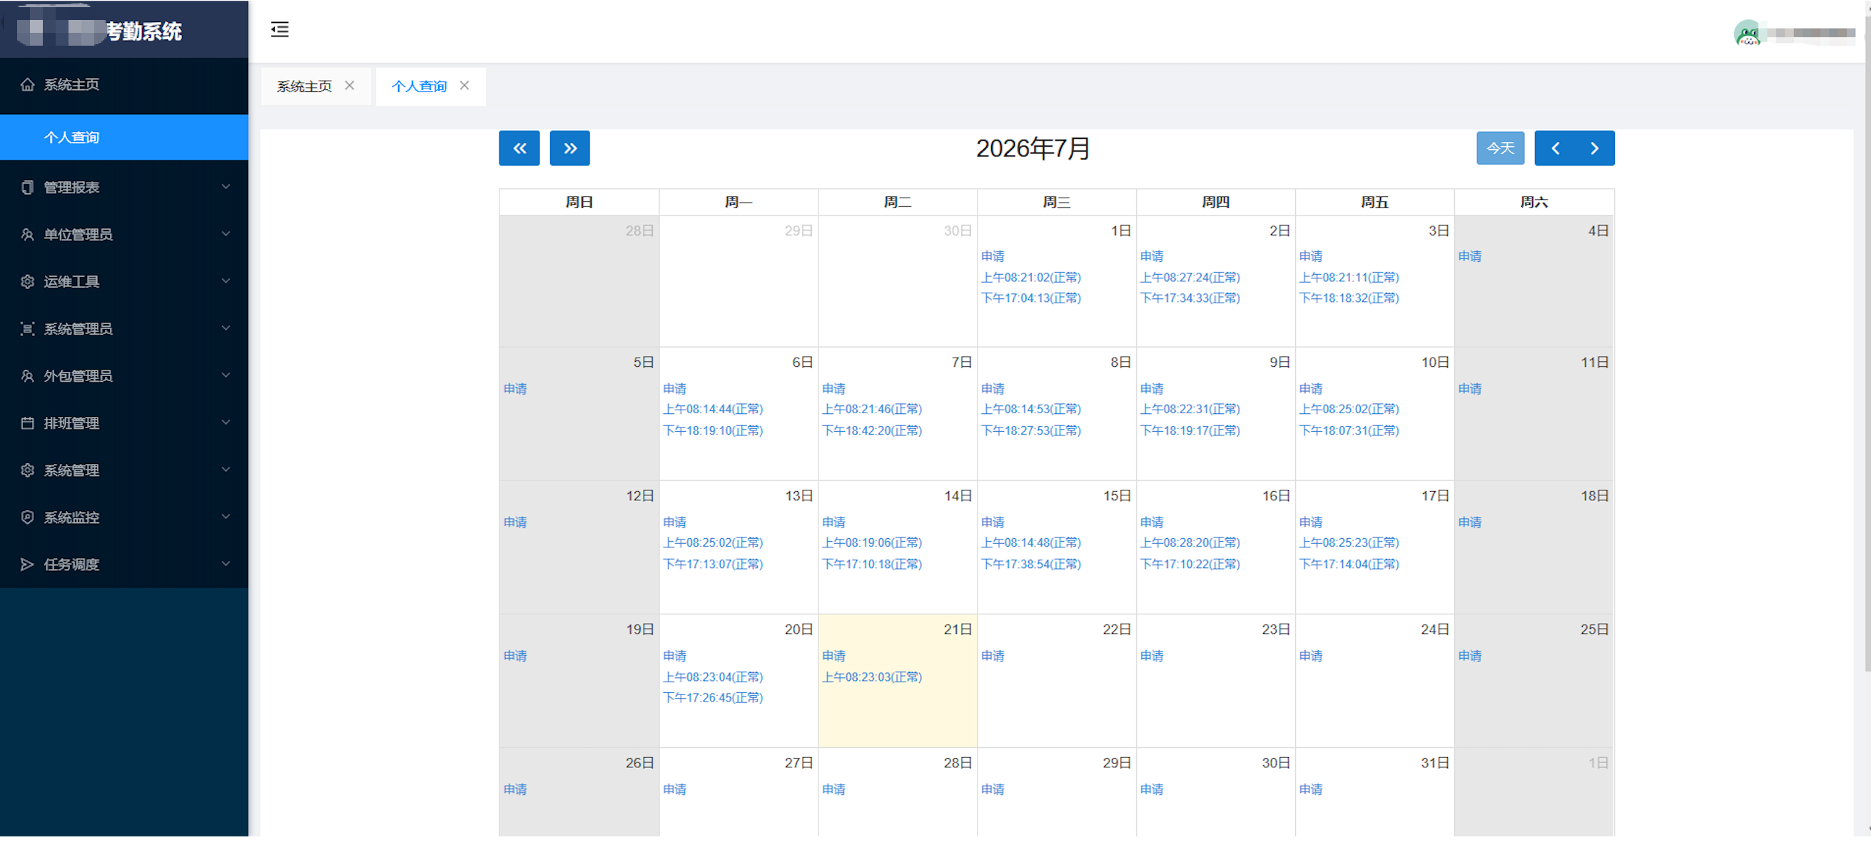Switch to the 系统主页 tab

tap(303, 86)
